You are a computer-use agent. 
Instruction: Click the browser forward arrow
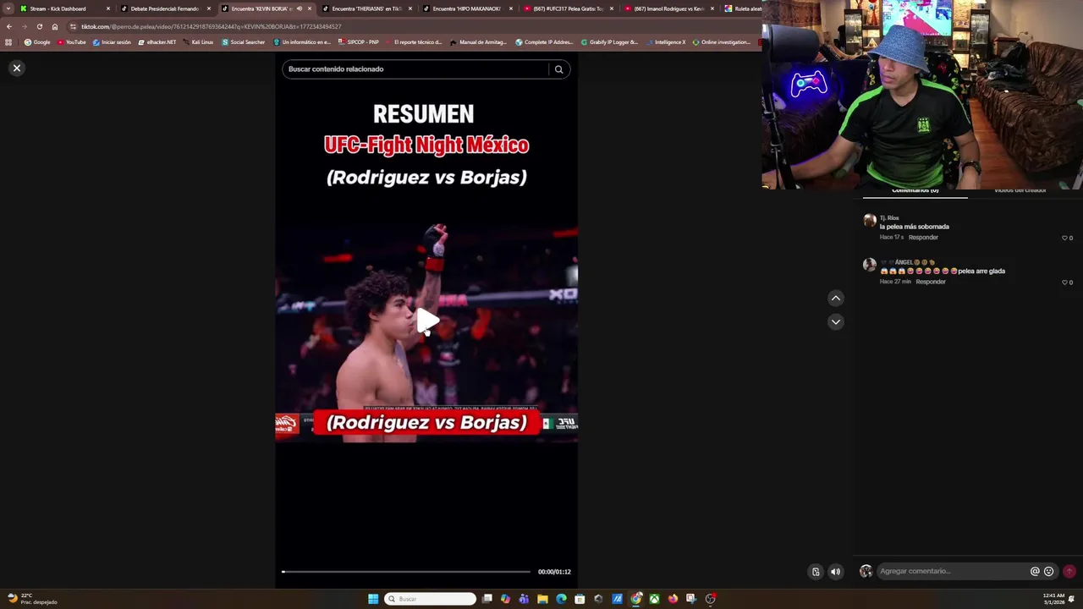(24, 26)
